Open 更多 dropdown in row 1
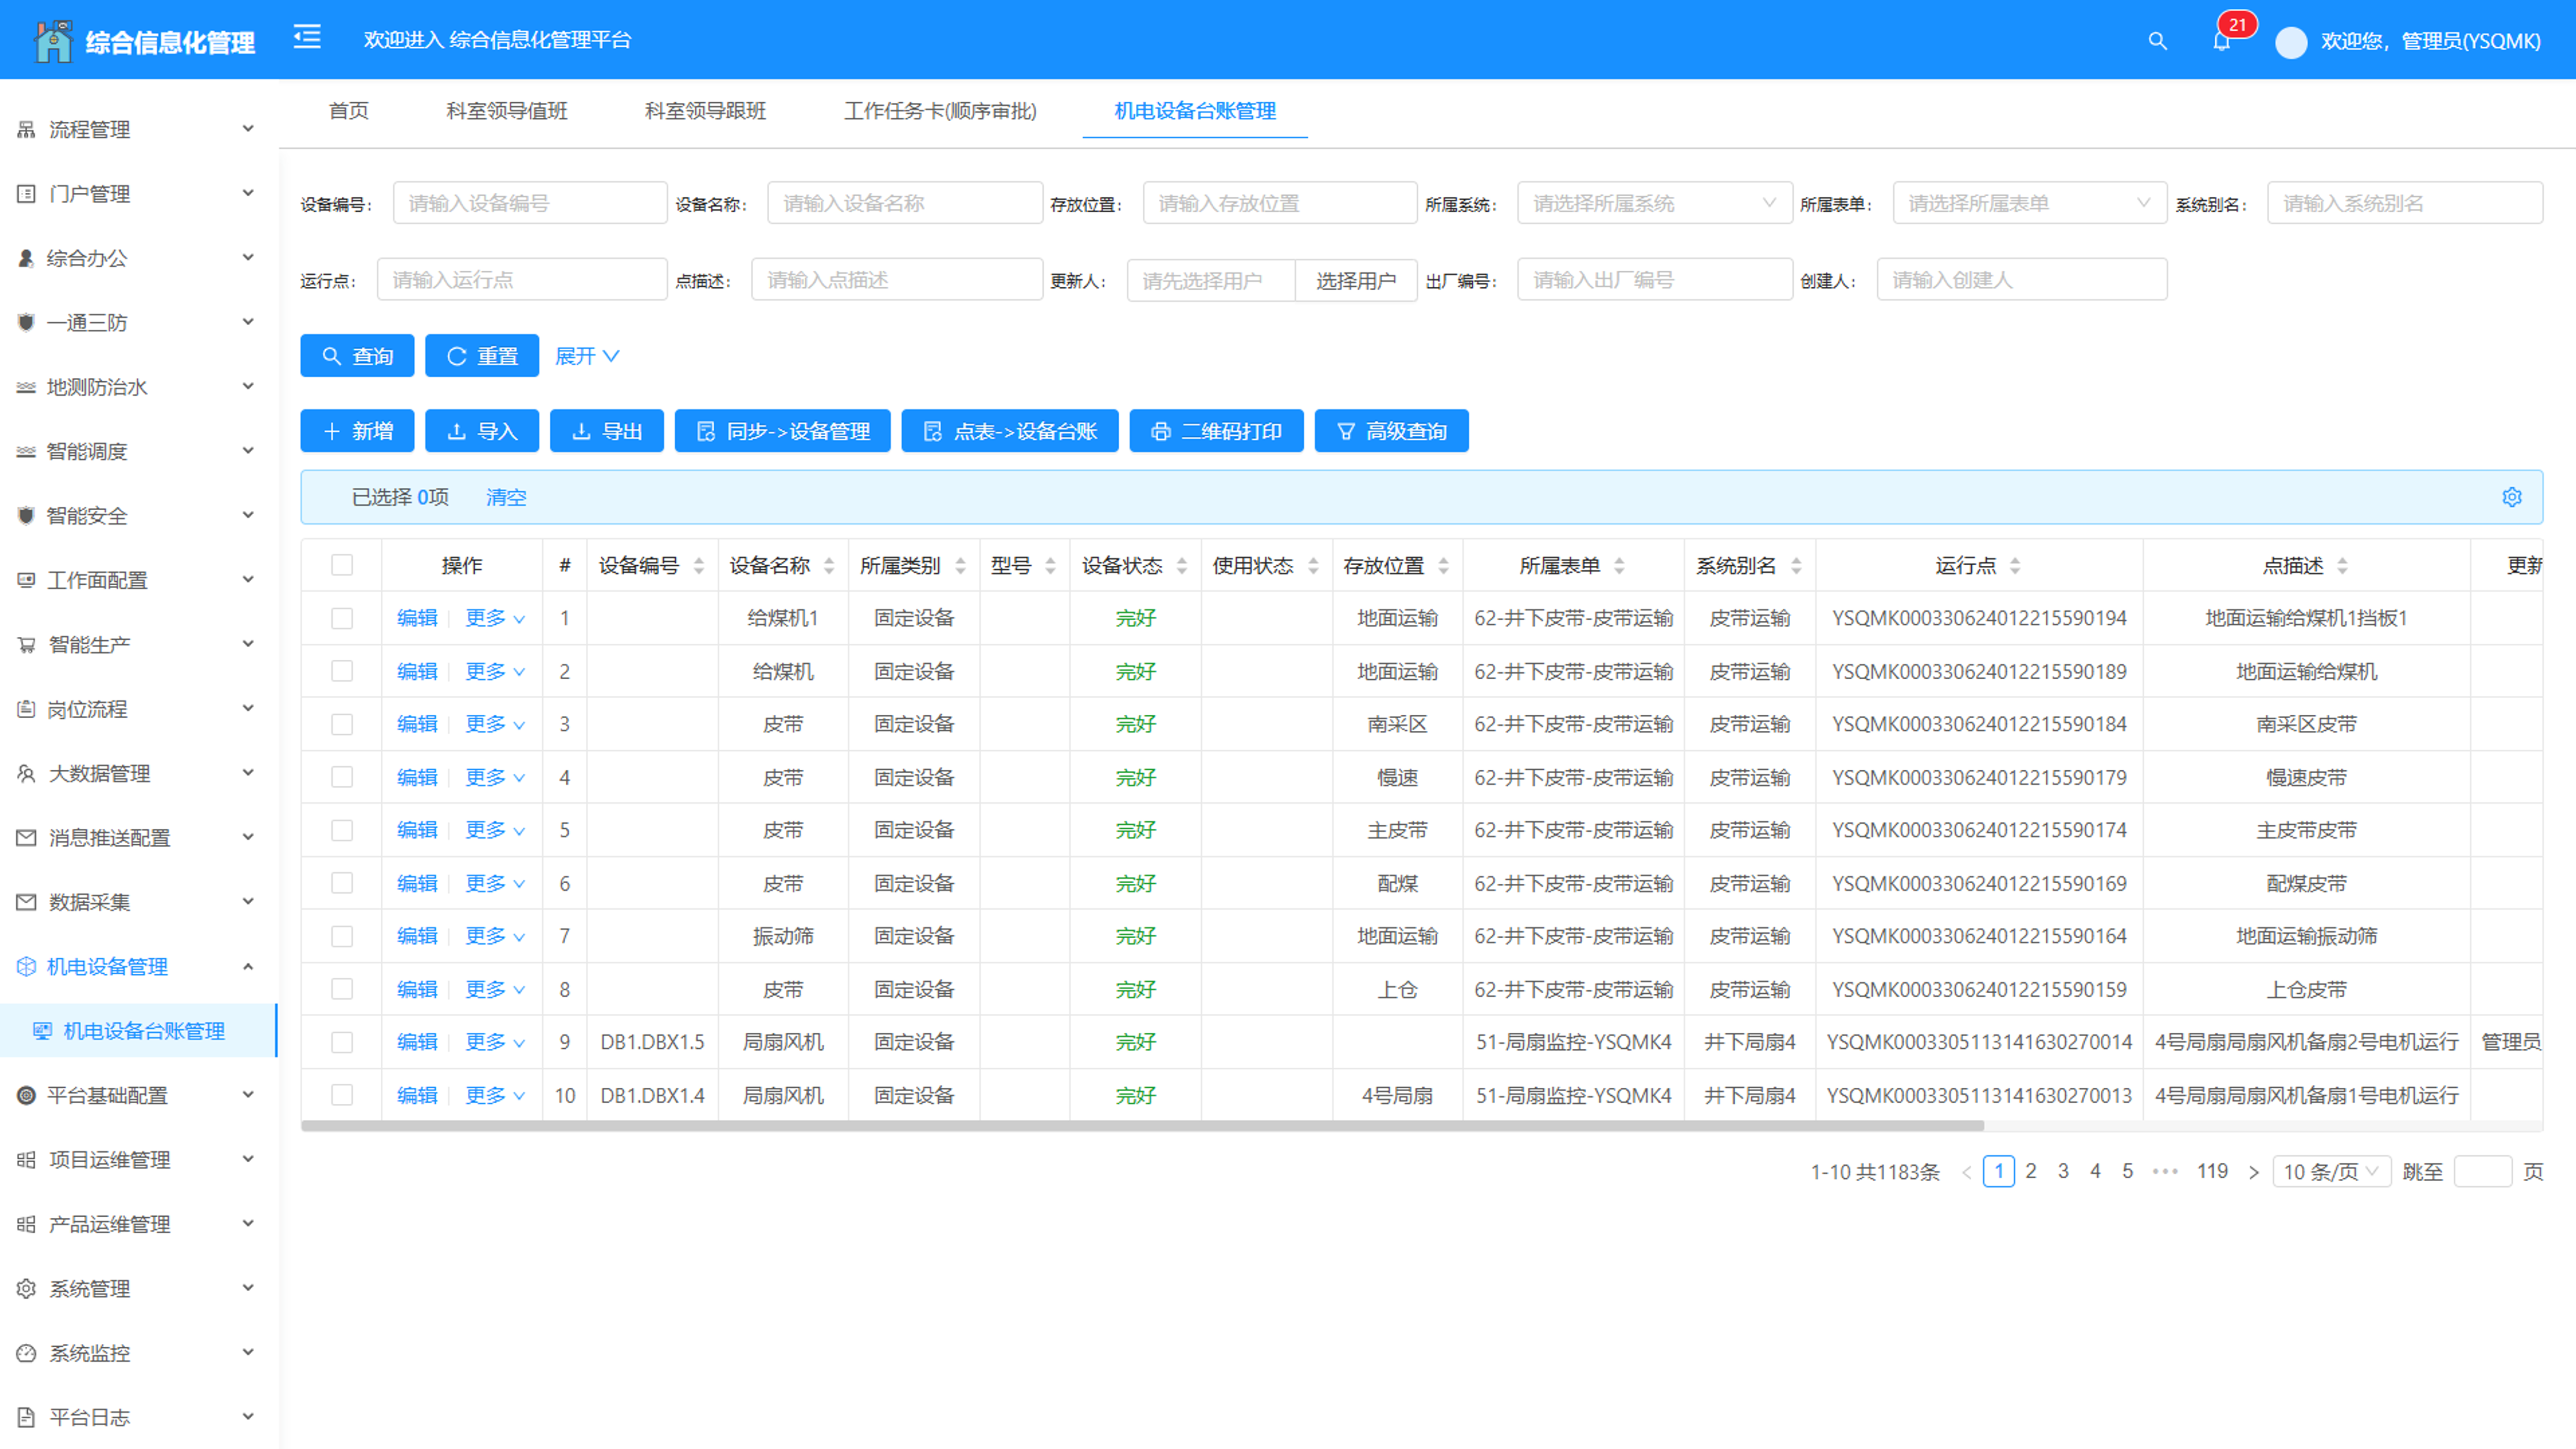 [495, 618]
